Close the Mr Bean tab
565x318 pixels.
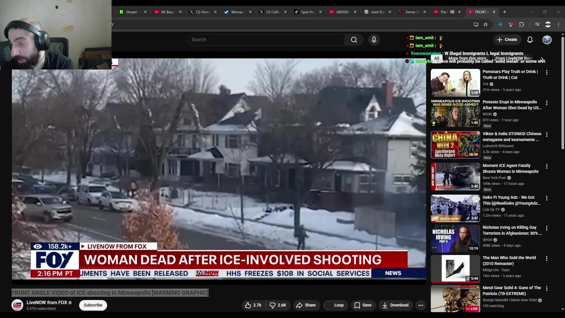pyautogui.click(x=181, y=12)
